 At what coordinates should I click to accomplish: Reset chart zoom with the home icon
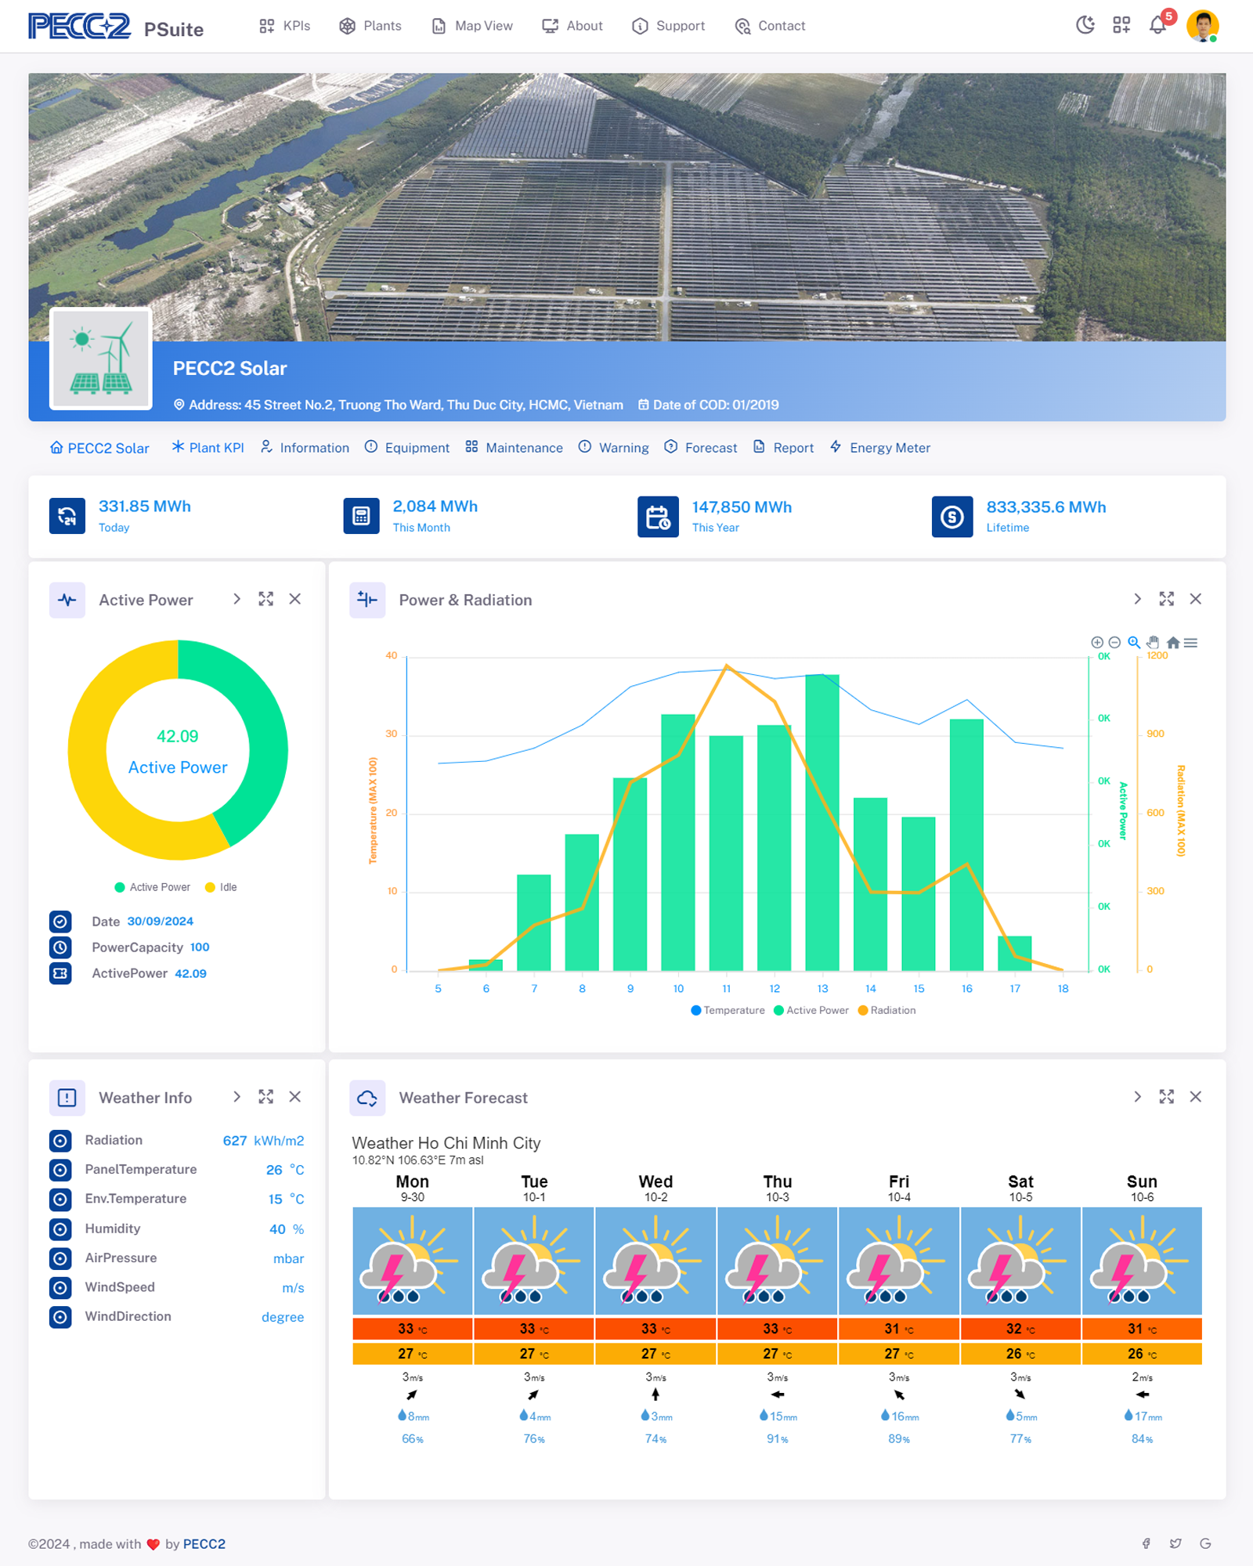point(1172,643)
